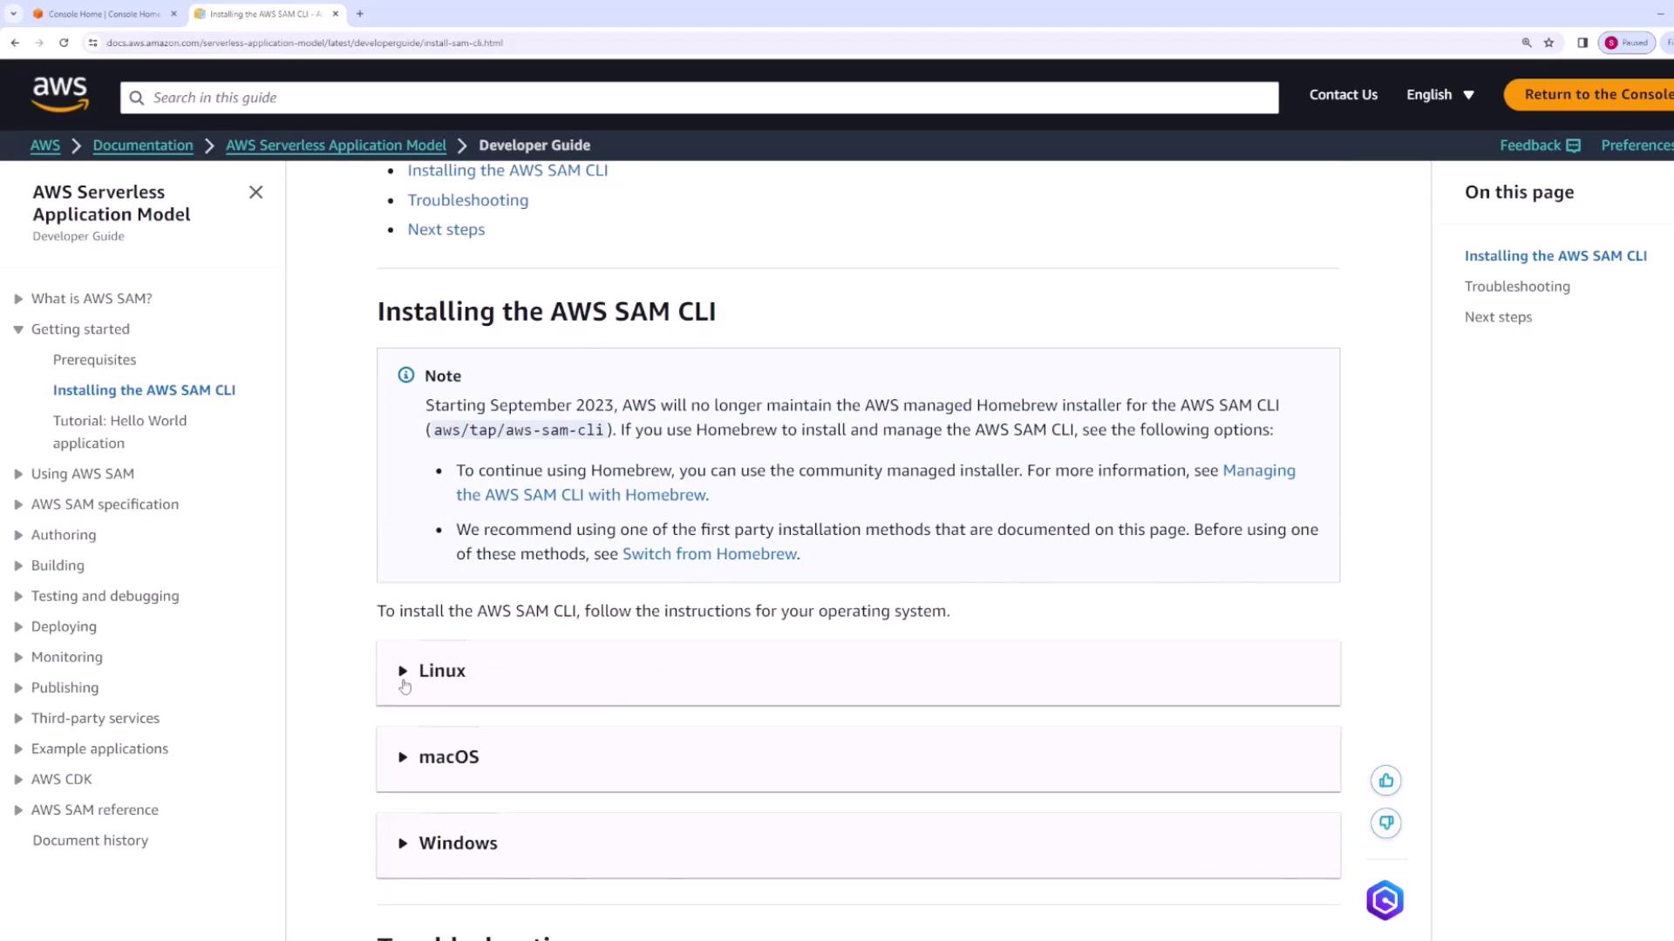The width and height of the screenshot is (1674, 941).
Task: Expand the Linux installation section
Action: tap(442, 671)
